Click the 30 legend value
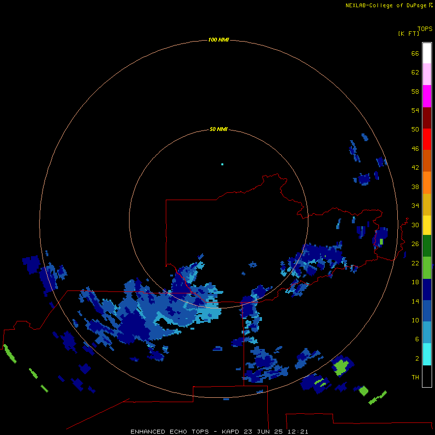This screenshot has width=435, height=435. click(415, 225)
